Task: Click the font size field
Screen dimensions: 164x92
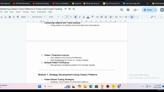Action: [67, 17]
